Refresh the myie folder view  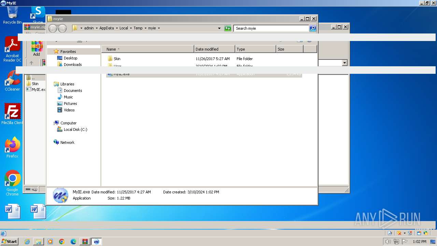(x=228, y=28)
